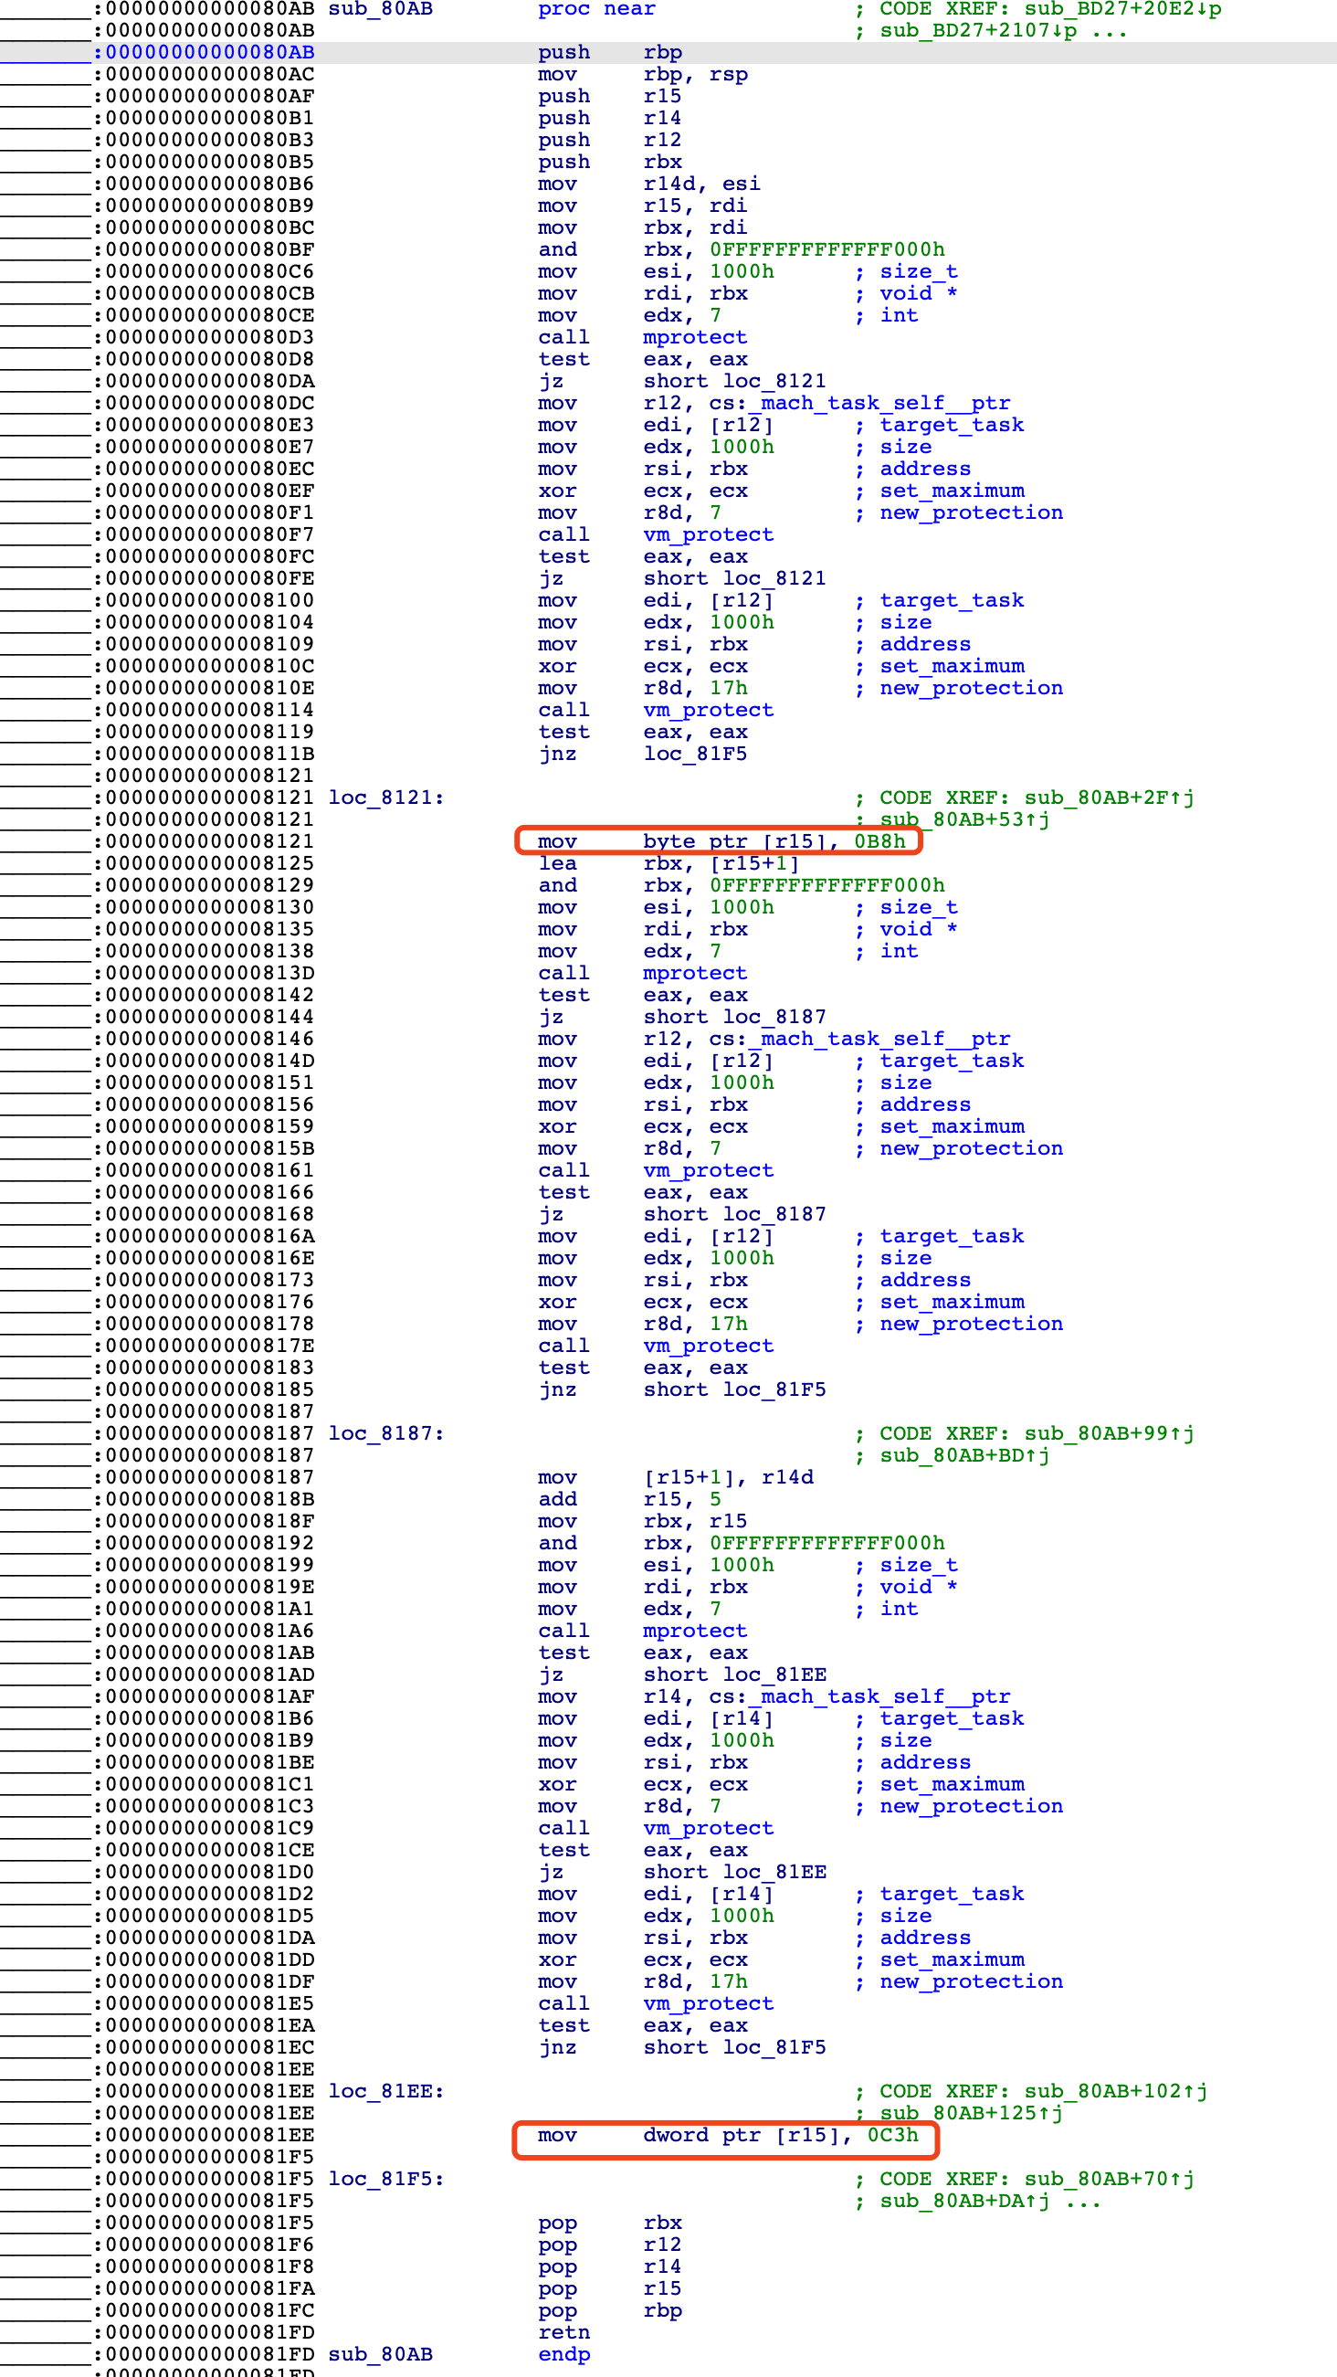The width and height of the screenshot is (1337, 2377).
Task: Click 'short loc_81F5' jump target at 81EC
Action: click(x=734, y=2047)
